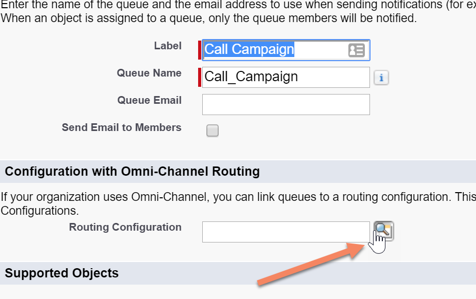Focus the Label field containing Call Campaign
476x299 pixels.
point(286,50)
